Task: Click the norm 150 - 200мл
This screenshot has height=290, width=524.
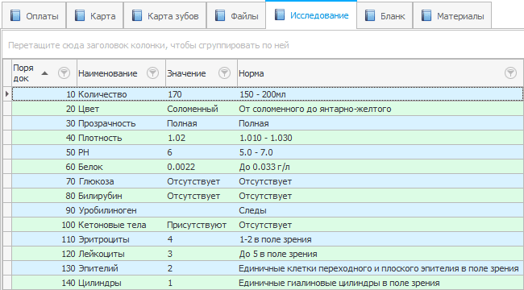Action: (x=263, y=94)
